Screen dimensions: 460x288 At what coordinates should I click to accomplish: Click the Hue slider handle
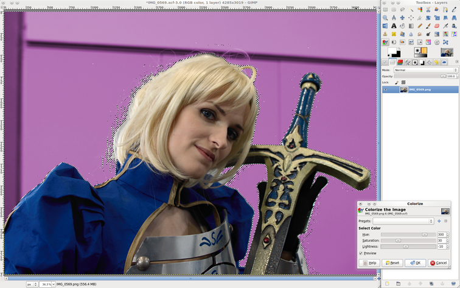[x=425, y=234]
